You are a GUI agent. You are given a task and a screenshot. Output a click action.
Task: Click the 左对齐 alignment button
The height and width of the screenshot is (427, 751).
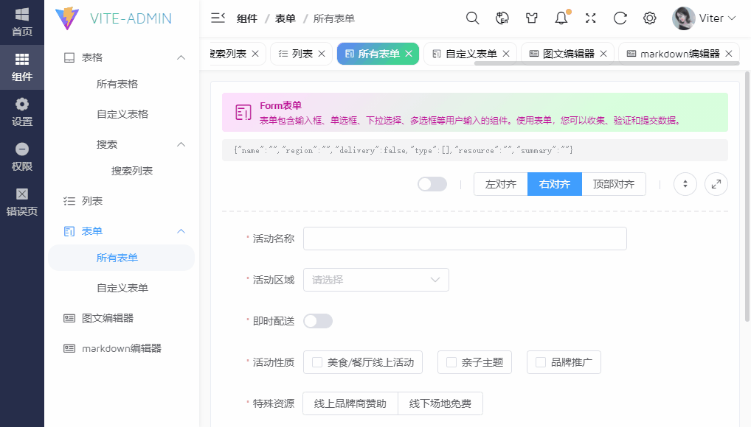coord(500,183)
